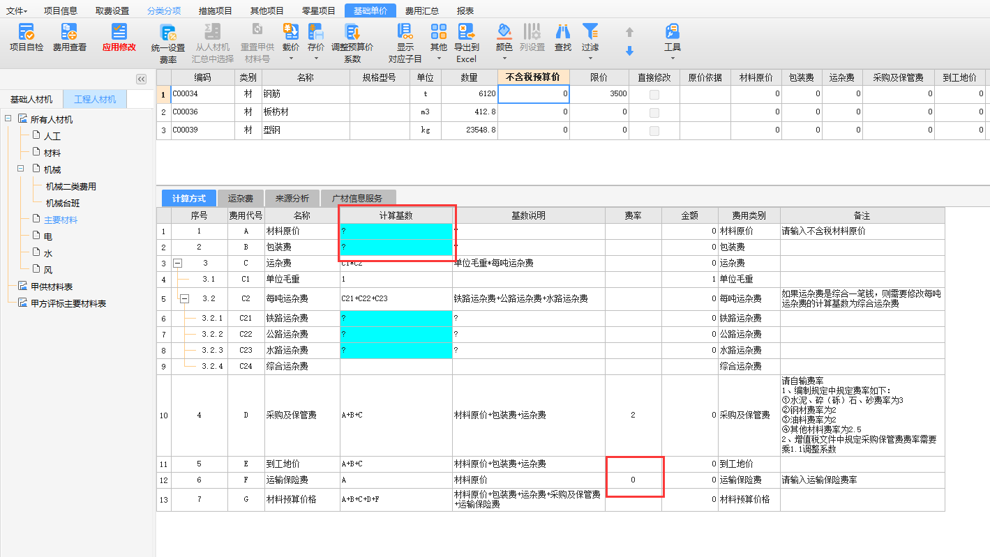
Task: Click 显示对应子目 toolbar icon
Action: (405, 32)
